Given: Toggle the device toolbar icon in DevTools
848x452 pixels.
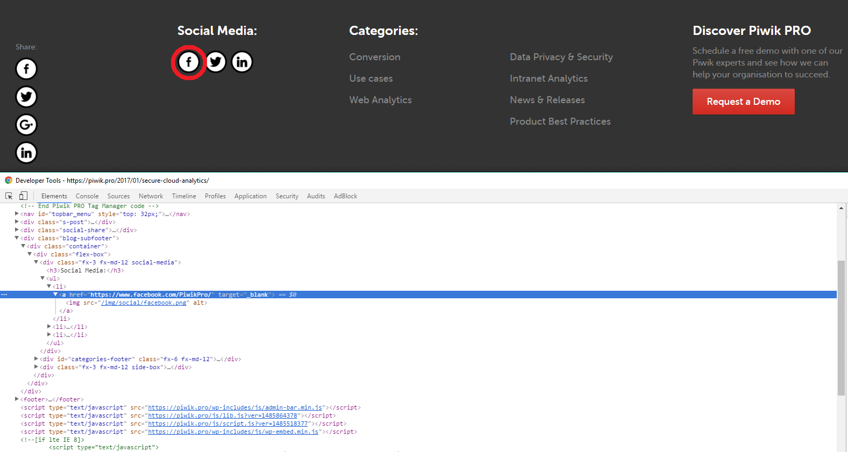Looking at the screenshot, I should pyautogui.click(x=23, y=196).
